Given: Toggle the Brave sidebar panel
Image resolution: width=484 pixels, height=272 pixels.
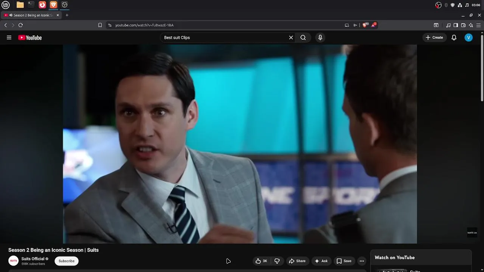Looking at the screenshot, I should point(456,25).
